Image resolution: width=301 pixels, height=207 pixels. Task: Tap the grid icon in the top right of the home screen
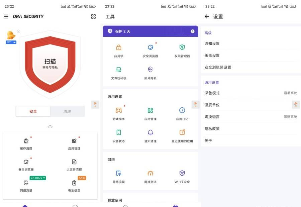pyautogui.click(x=93, y=16)
